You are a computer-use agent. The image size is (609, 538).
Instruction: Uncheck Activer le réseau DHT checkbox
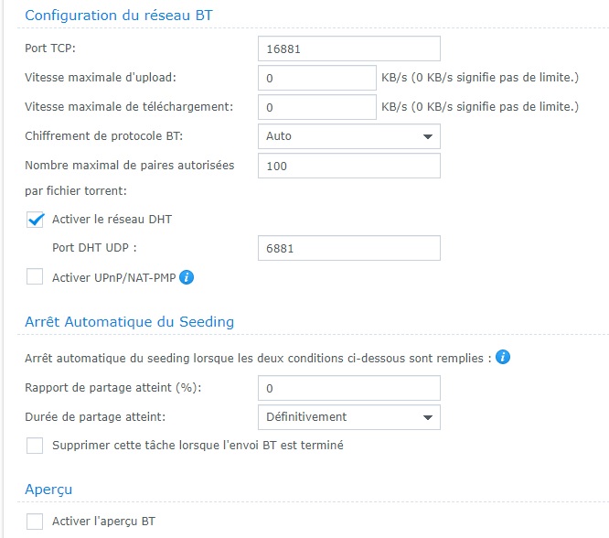pyautogui.click(x=36, y=220)
